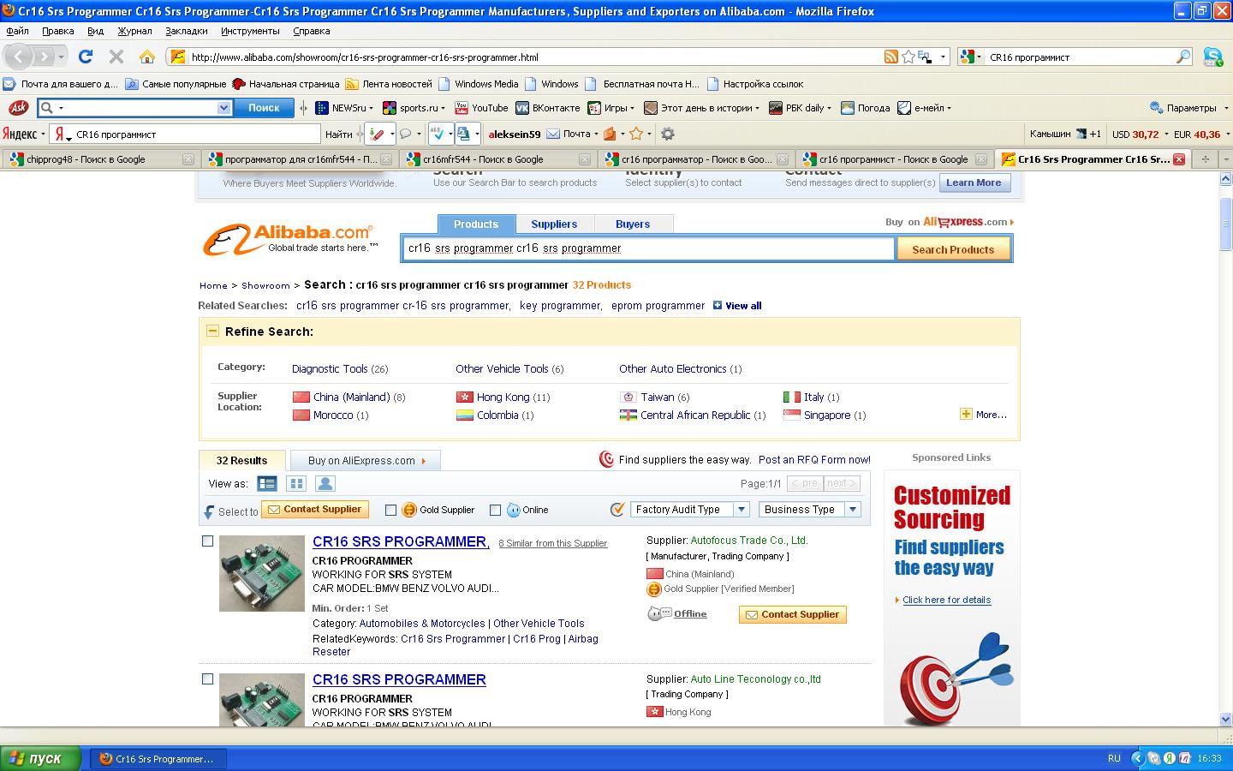This screenshot has width=1233, height=771.
Task: Click the Alibaba.com logo
Action: (x=290, y=239)
